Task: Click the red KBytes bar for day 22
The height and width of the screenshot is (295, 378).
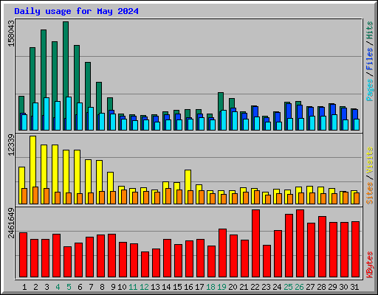Action: 255,243
